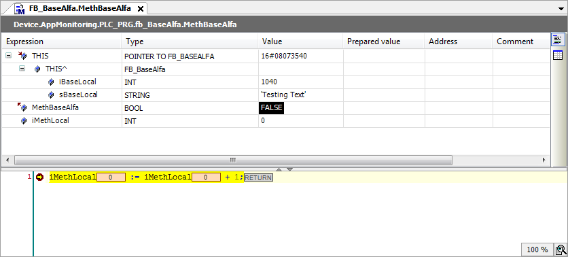Click prepared value cell for iBaseLocal
Image resolution: width=568 pixels, height=257 pixels.
point(384,82)
